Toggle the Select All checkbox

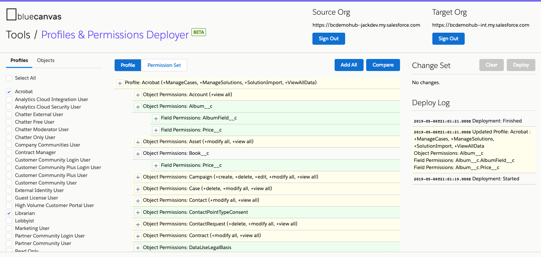[x=9, y=78]
